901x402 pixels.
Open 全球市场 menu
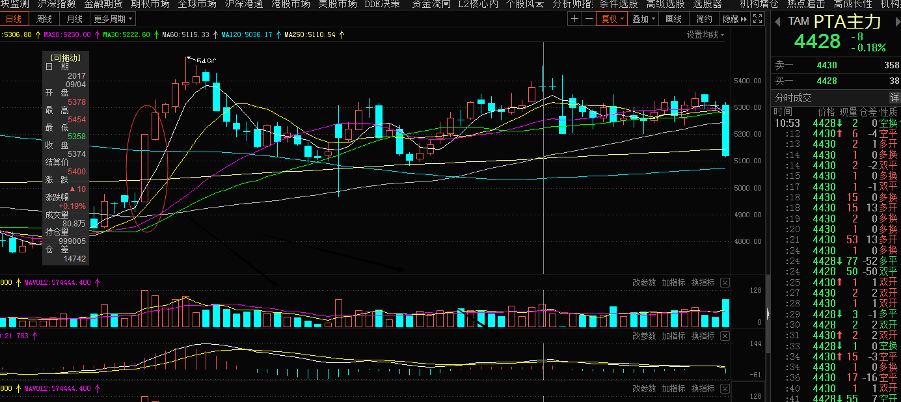[197, 5]
